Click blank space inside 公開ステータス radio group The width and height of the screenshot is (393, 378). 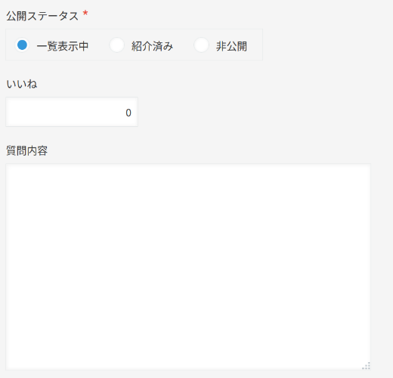(255, 45)
